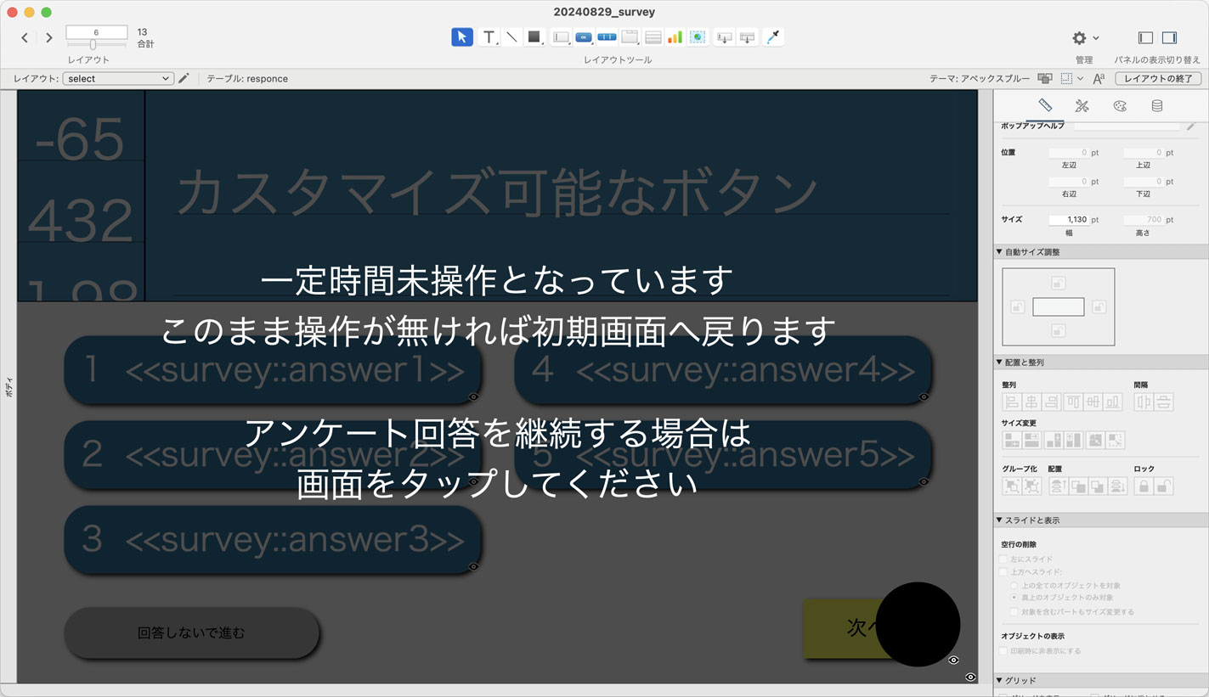Select the Portal tool
The width and height of the screenshot is (1209, 697).
tap(653, 37)
